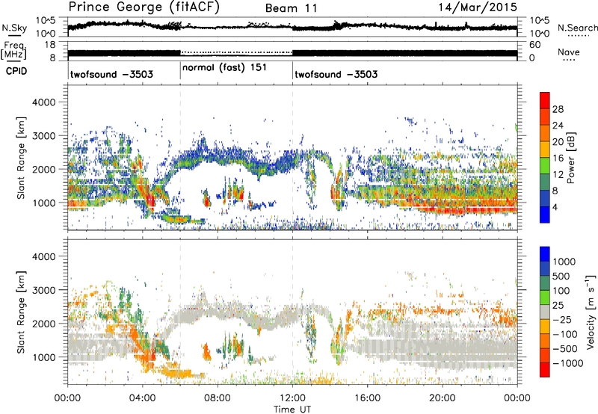
Task: Pick the red top segment of power colorbar
Action: tap(545, 100)
